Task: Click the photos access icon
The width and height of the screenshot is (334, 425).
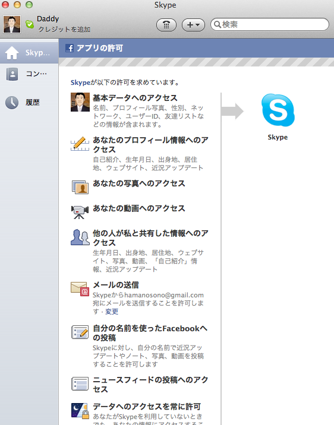Action: (x=80, y=187)
